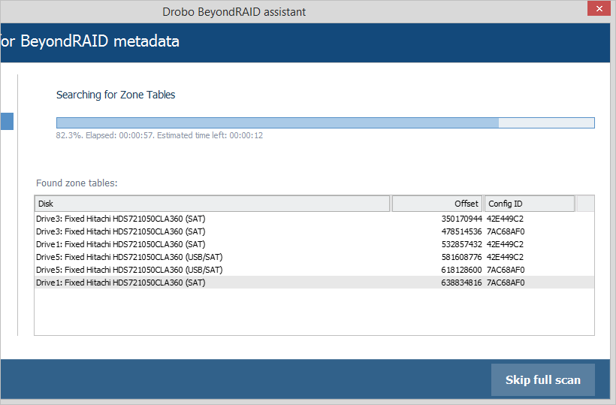Click the offset value 638834816
The image size is (616, 405).
[x=461, y=283]
